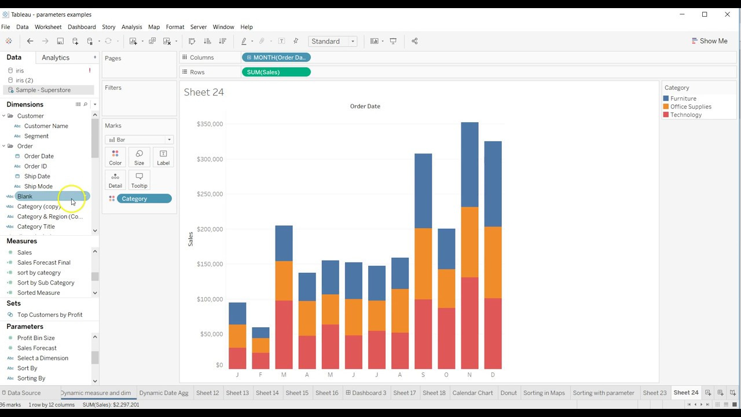Sort descending using the toolbar icon
The image size is (741, 417).
click(x=222, y=41)
